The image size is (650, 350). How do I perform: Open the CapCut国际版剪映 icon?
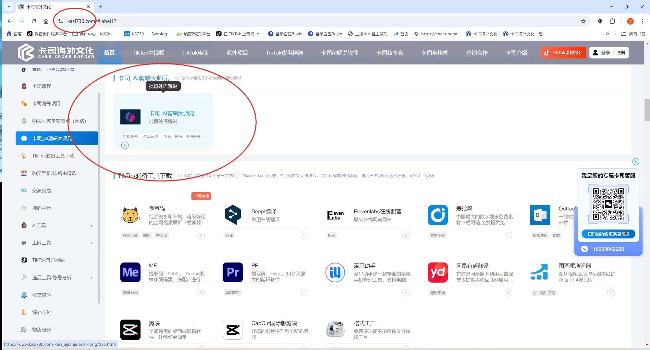tap(233, 330)
